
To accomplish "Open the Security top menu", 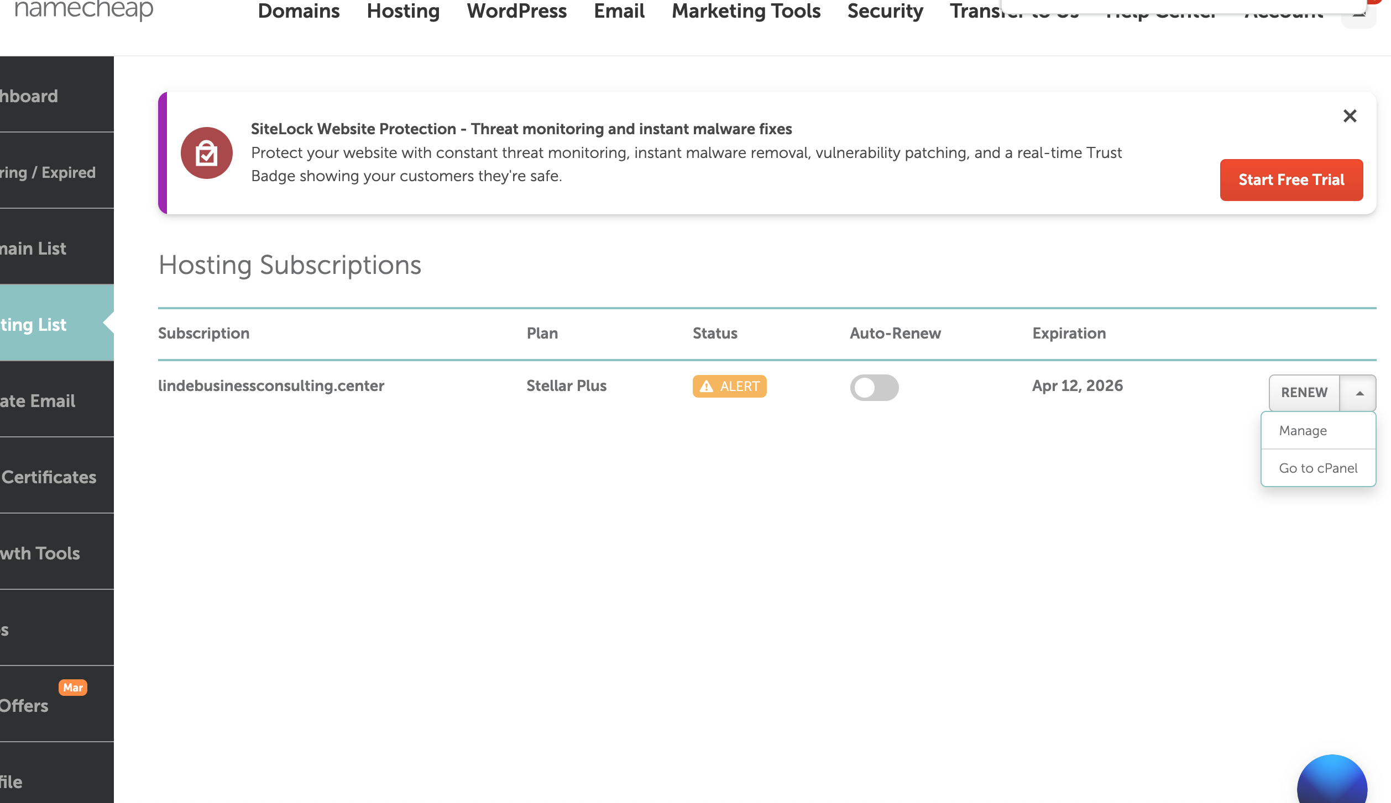I will point(885,11).
